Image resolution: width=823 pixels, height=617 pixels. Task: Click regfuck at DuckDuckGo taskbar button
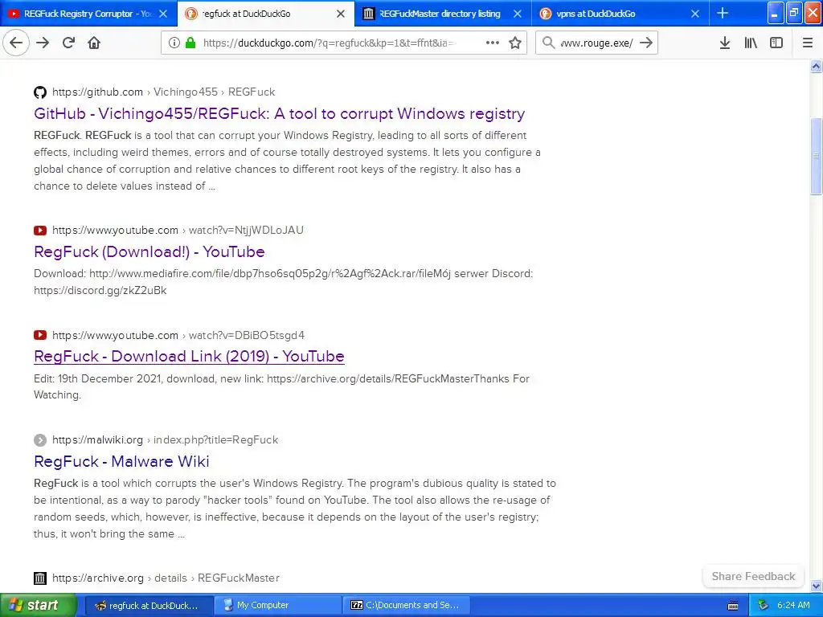click(x=149, y=605)
